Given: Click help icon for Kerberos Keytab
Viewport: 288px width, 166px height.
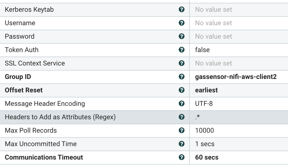Looking at the screenshot, I should [182, 10].
